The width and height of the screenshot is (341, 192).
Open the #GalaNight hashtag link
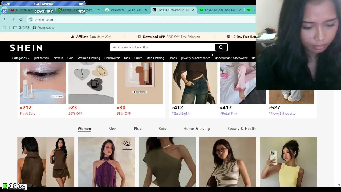[x=180, y=113]
